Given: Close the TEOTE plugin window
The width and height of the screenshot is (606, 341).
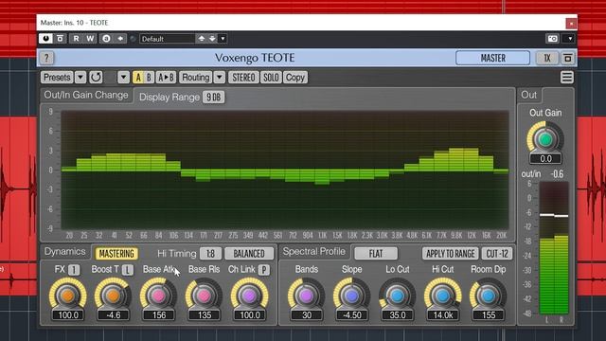Looking at the screenshot, I should click(571, 24).
